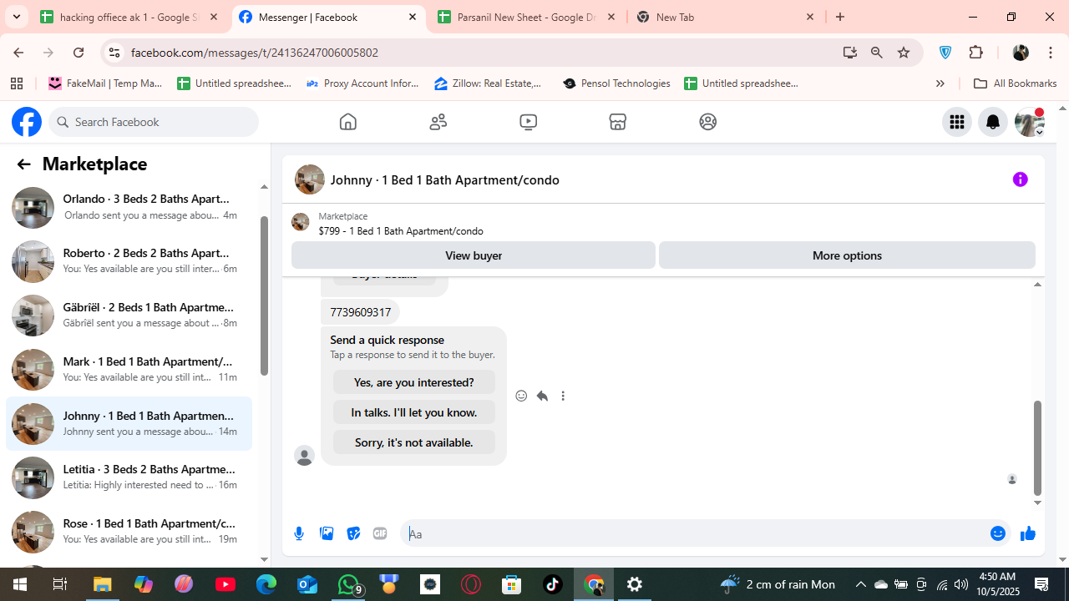Open Roberto 2 Beds 2 Baths conversation
The width and height of the screenshot is (1069, 601).
tap(129, 261)
